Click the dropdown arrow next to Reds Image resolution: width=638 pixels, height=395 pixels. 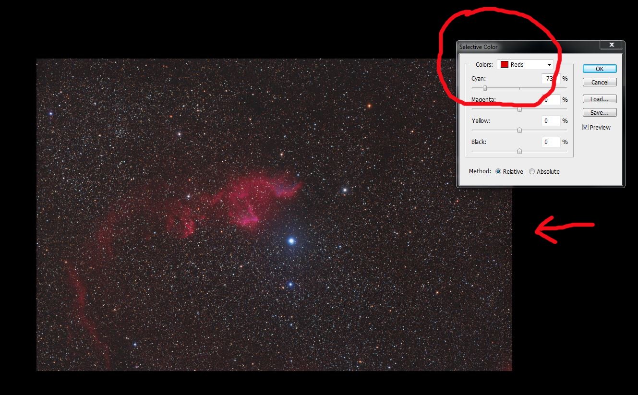click(x=549, y=64)
